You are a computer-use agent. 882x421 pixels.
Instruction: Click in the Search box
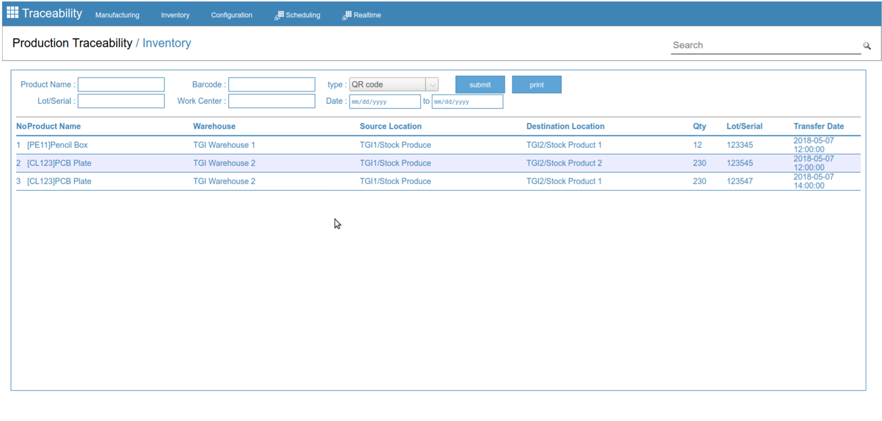click(x=765, y=46)
